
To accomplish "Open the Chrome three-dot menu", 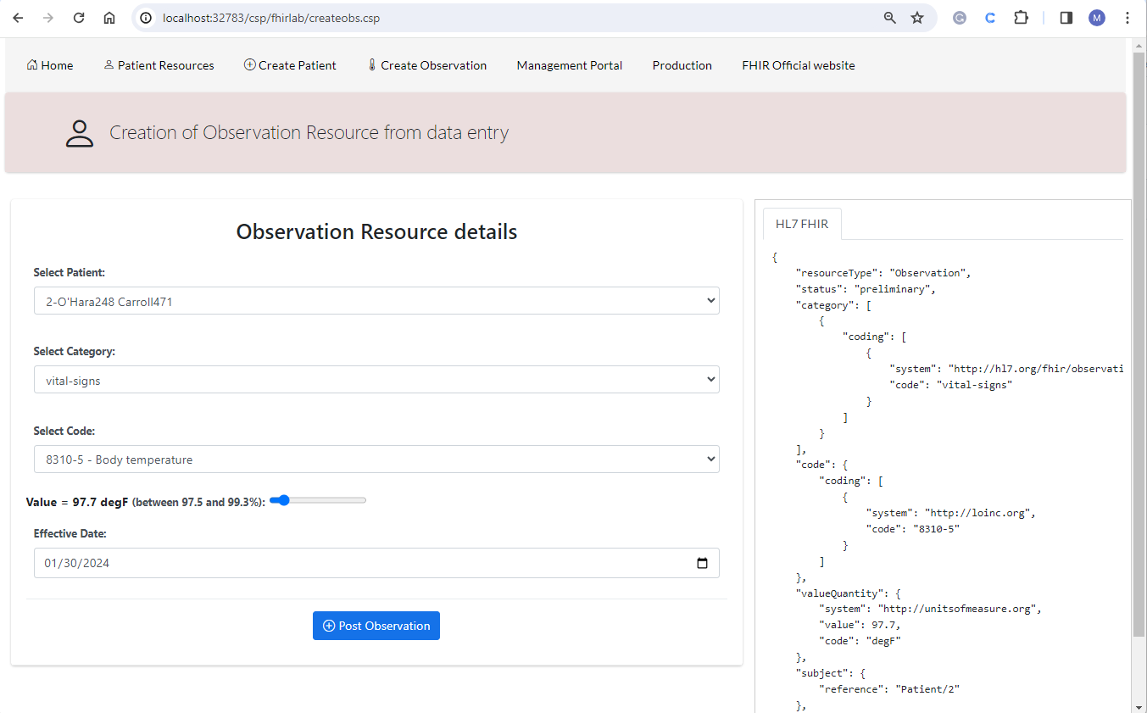I will click(1128, 18).
